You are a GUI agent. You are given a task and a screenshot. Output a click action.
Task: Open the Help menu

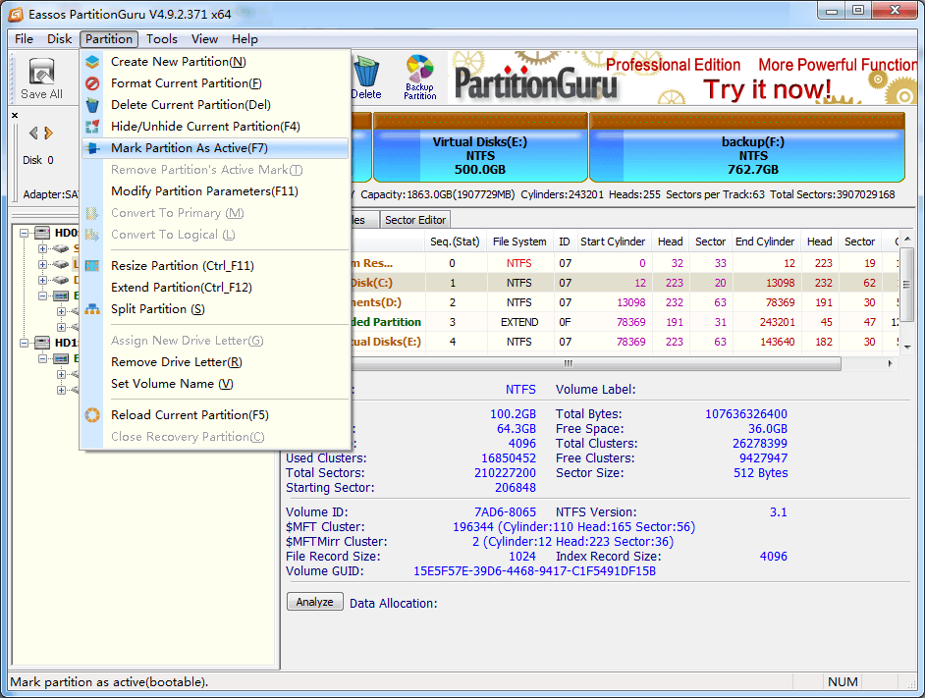(x=245, y=39)
